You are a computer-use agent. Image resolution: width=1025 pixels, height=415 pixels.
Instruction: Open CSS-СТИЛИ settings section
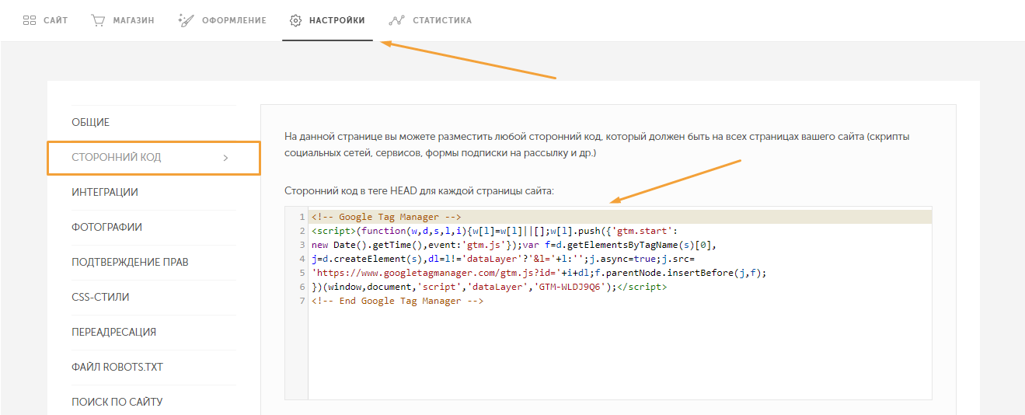[x=100, y=298]
